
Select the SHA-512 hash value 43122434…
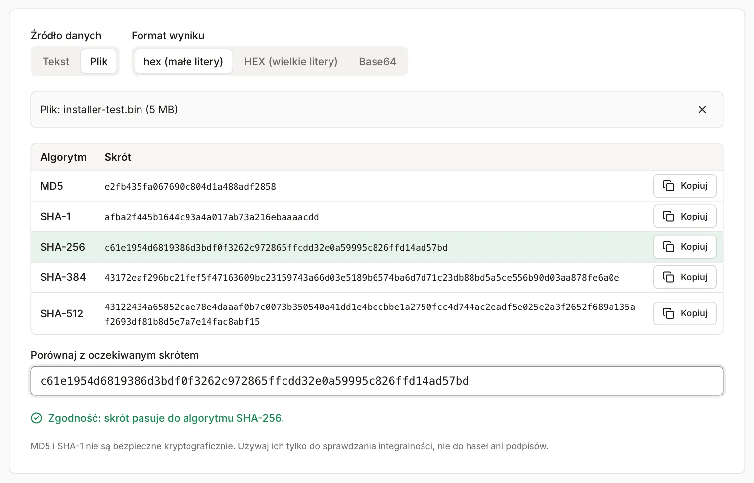370,314
